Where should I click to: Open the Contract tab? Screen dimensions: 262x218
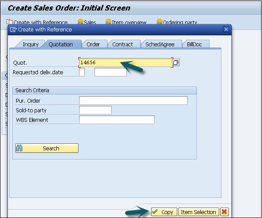122,45
